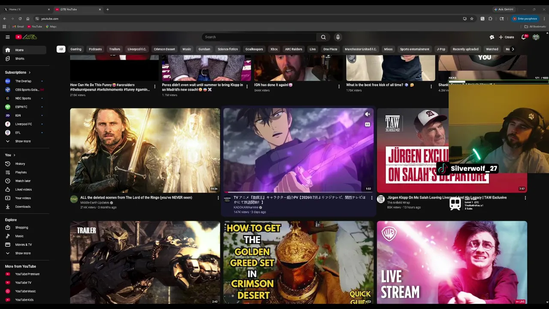Open Playlists in the sidebar
The height and width of the screenshot is (309, 549).
click(24, 172)
